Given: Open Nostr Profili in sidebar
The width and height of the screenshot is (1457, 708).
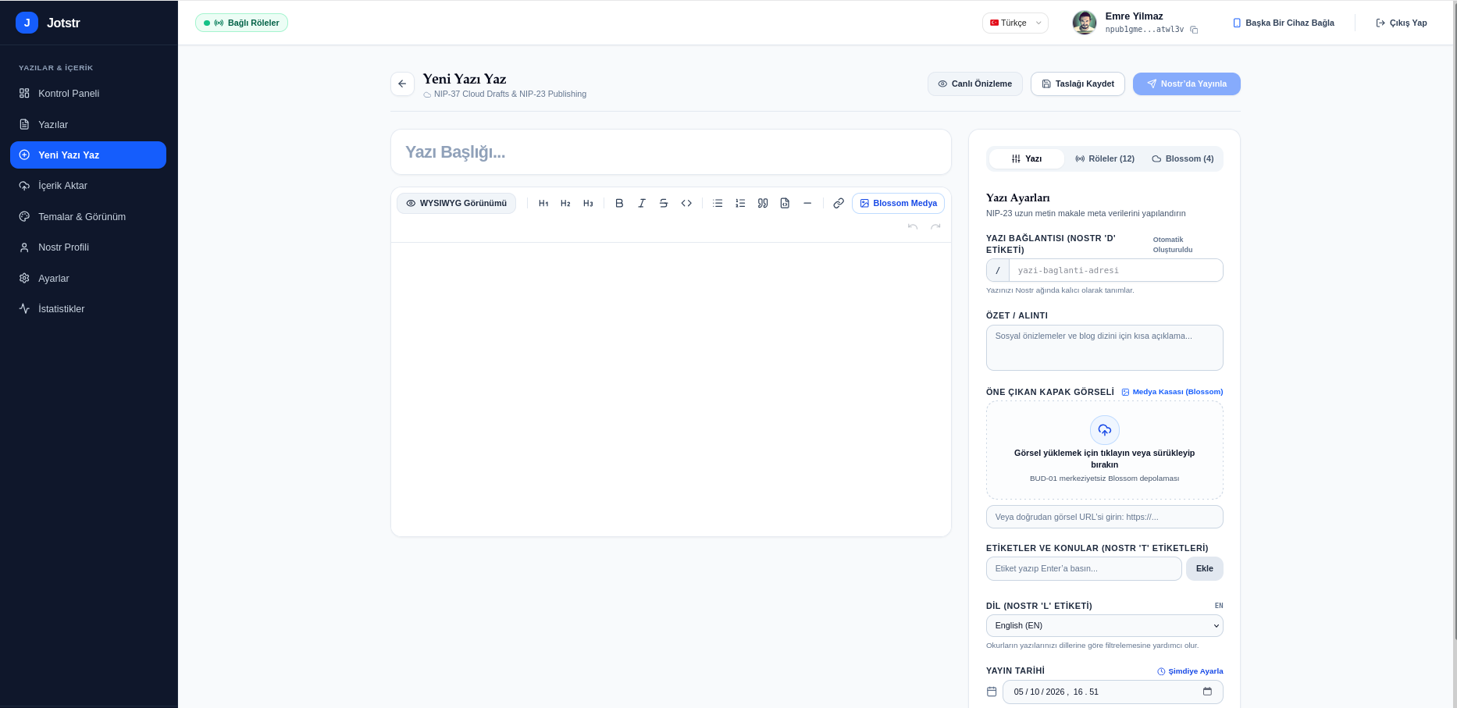Looking at the screenshot, I should pos(88,247).
